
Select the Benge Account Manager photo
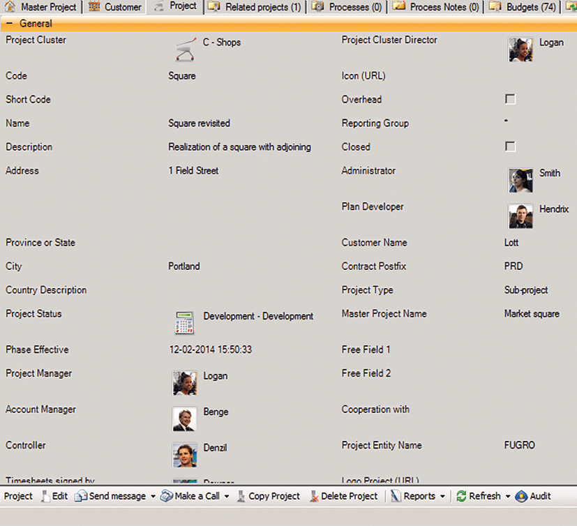(x=185, y=419)
